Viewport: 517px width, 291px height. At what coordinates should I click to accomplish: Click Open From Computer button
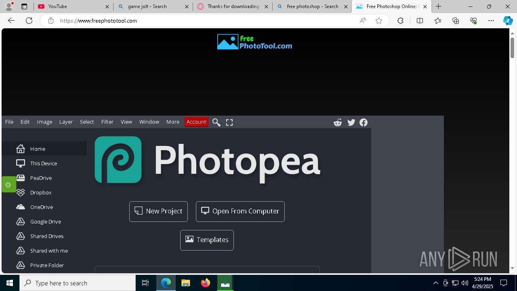pyautogui.click(x=240, y=211)
